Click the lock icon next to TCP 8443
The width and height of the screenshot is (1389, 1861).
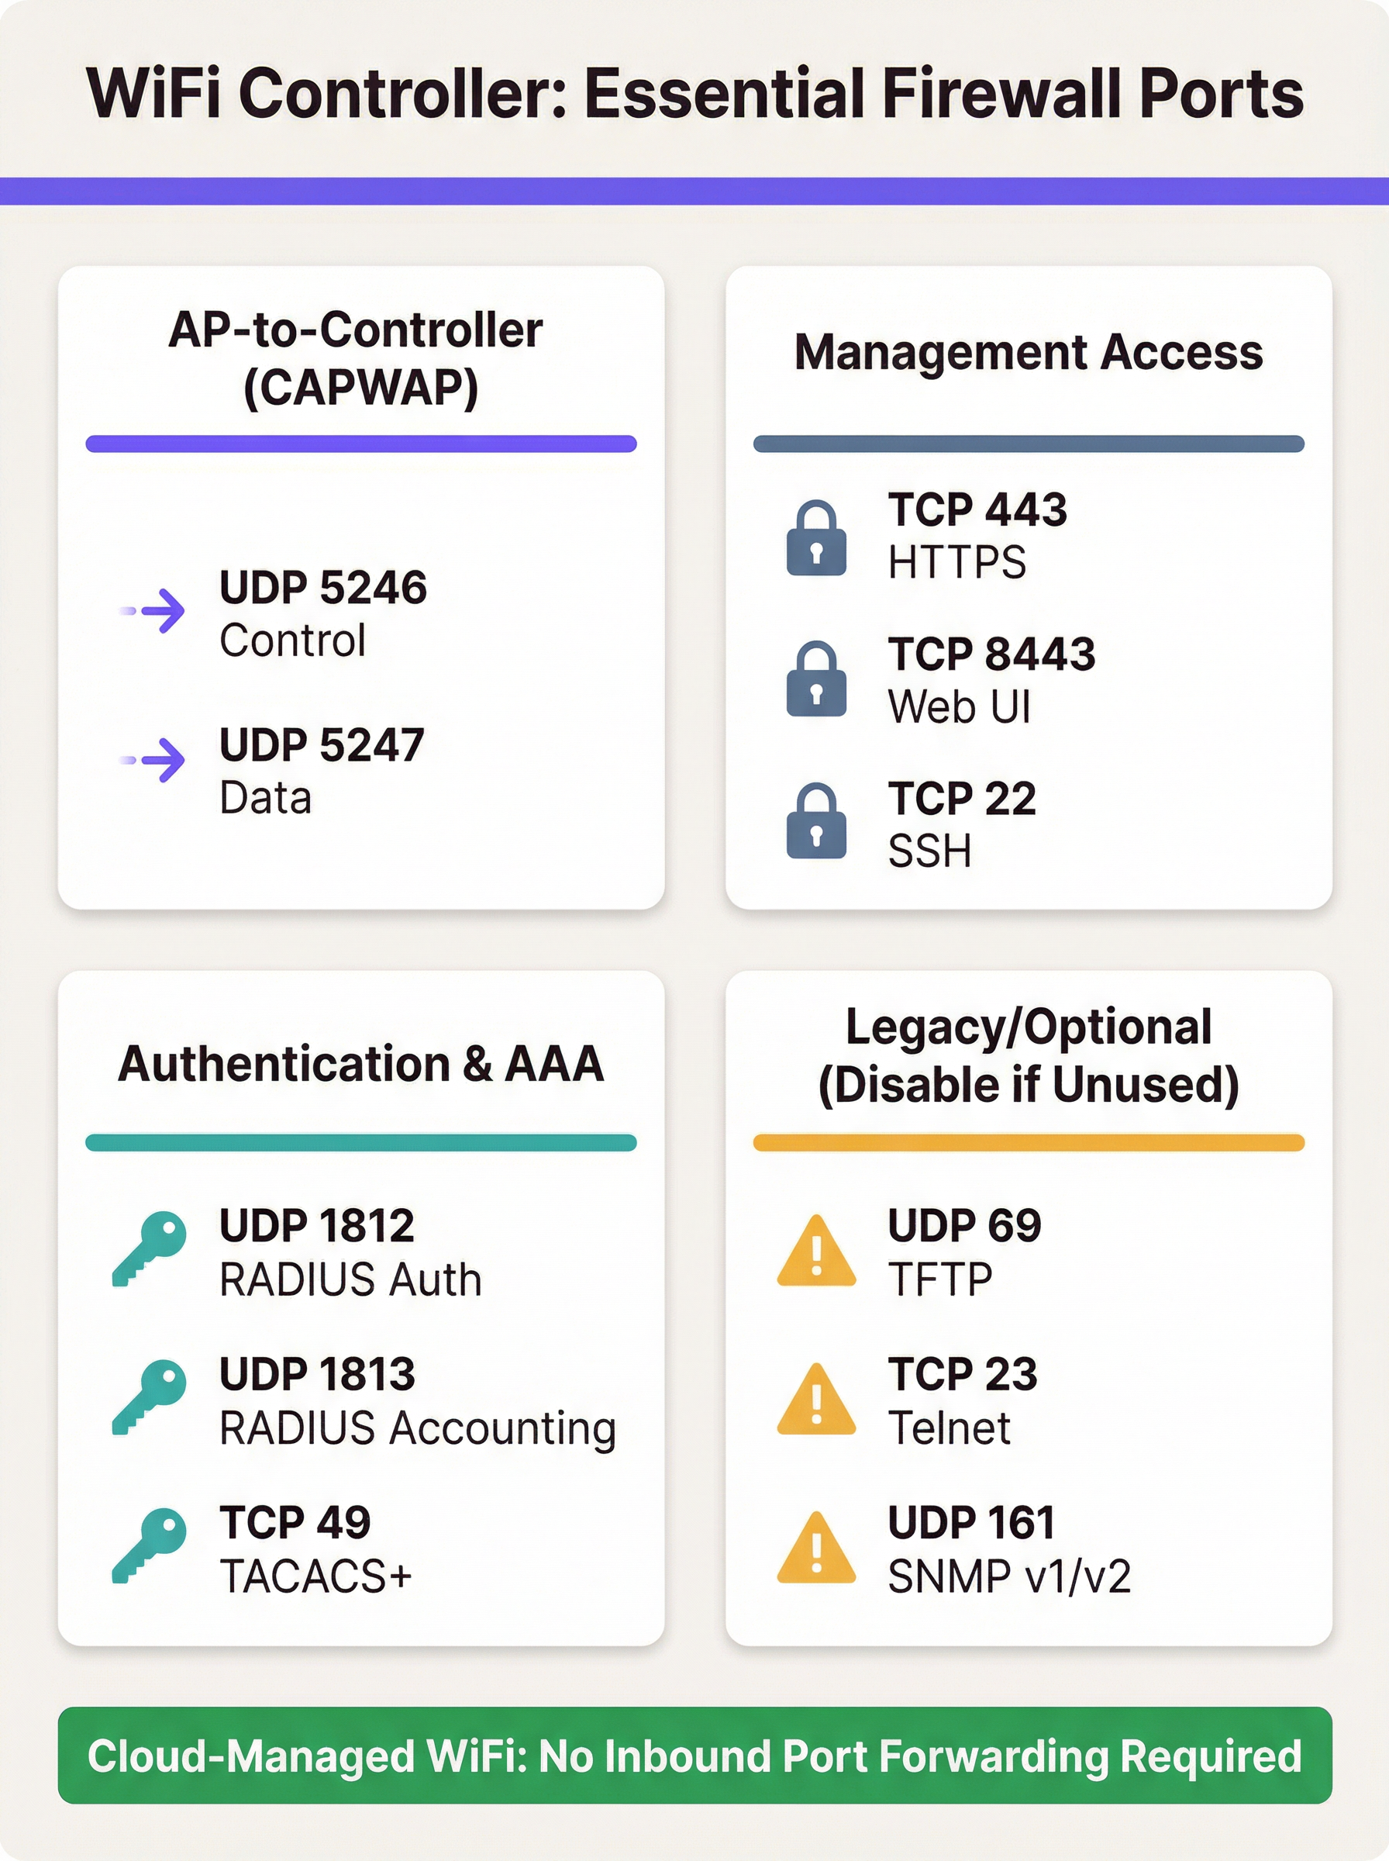point(815,679)
